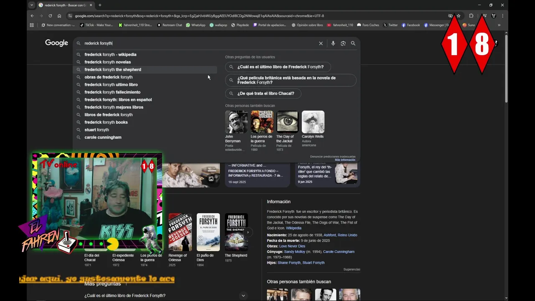The image size is (535, 301).
Task: Click the address bar URL
Action: click(x=199, y=16)
